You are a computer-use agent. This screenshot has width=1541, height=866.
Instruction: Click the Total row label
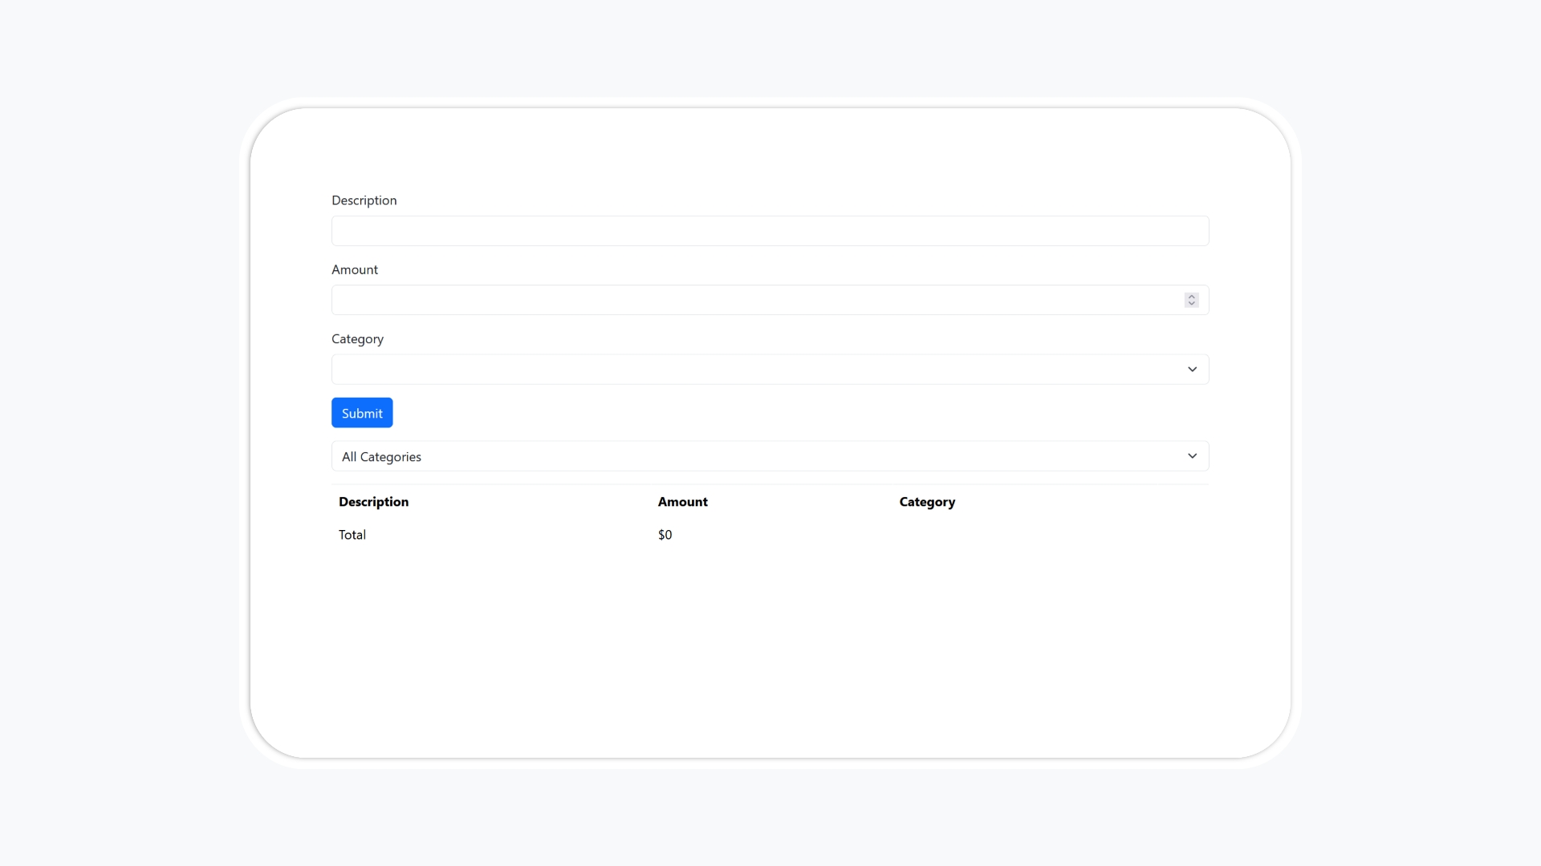pyautogui.click(x=352, y=534)
